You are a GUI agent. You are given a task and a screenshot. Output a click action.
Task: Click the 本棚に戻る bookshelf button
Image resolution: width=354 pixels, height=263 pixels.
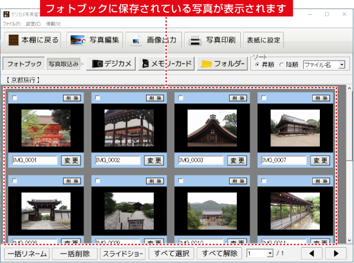pyautogui.click(x=32, y=40)
